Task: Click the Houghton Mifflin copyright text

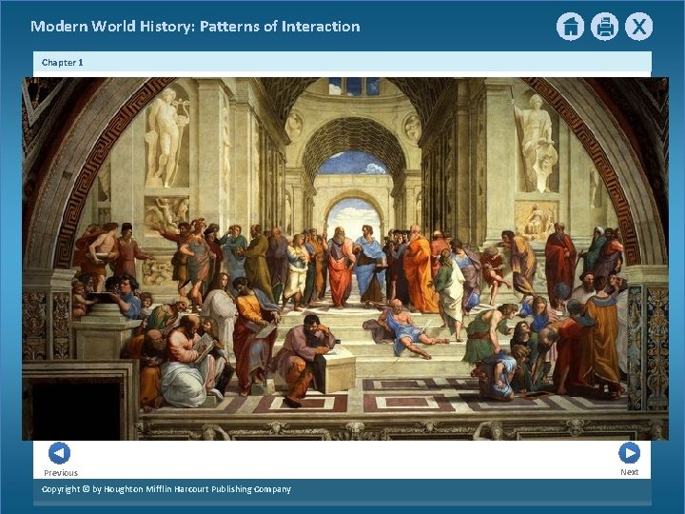Action: 166,489
